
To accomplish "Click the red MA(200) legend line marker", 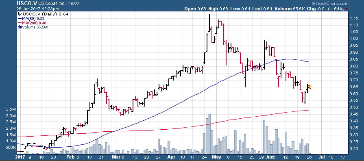I will tap(20, 23).
